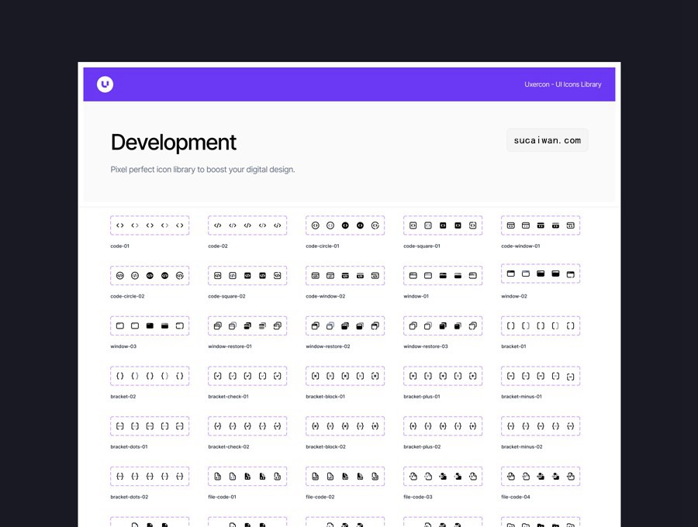Viewport: 698px width, 527px height.
Task: Click the Uxercon logo in the purple header
Action: 105,84
